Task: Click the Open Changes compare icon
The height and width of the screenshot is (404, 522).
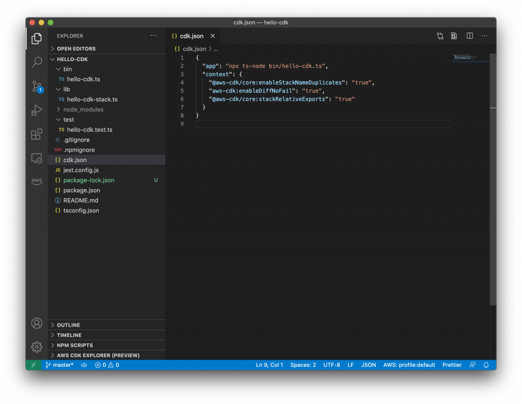Action: [440, 36]
